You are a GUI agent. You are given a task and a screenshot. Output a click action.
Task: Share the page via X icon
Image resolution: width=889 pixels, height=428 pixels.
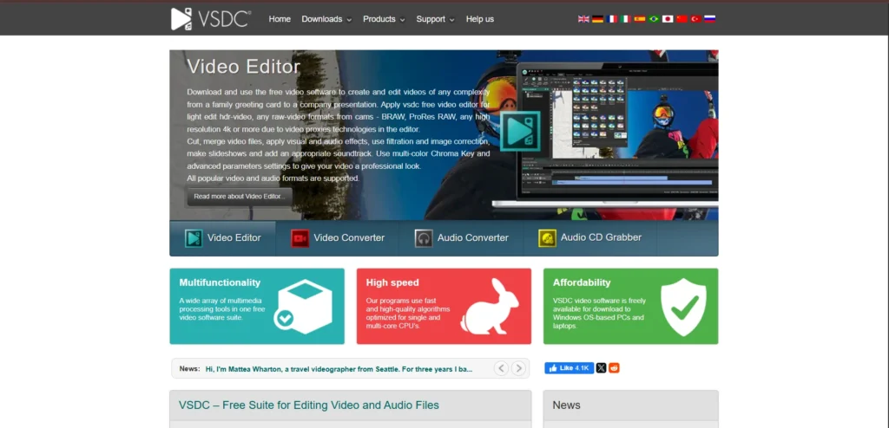point(601,368)
